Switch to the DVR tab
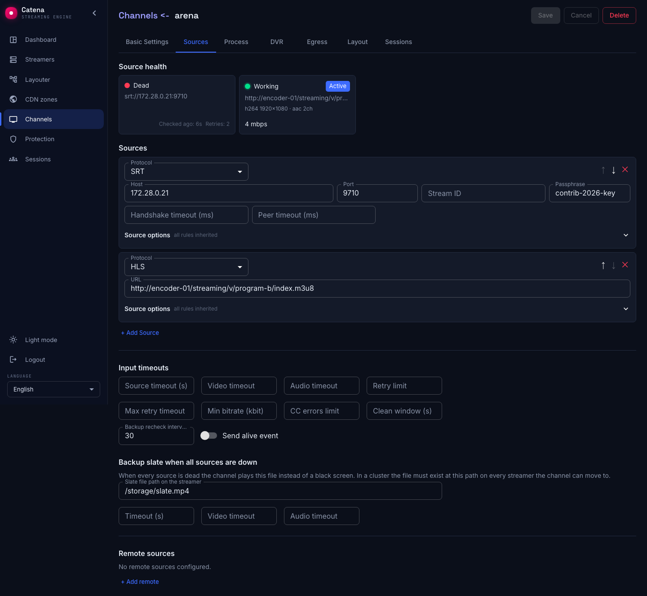The image size is (647, 596). [277, 42]
